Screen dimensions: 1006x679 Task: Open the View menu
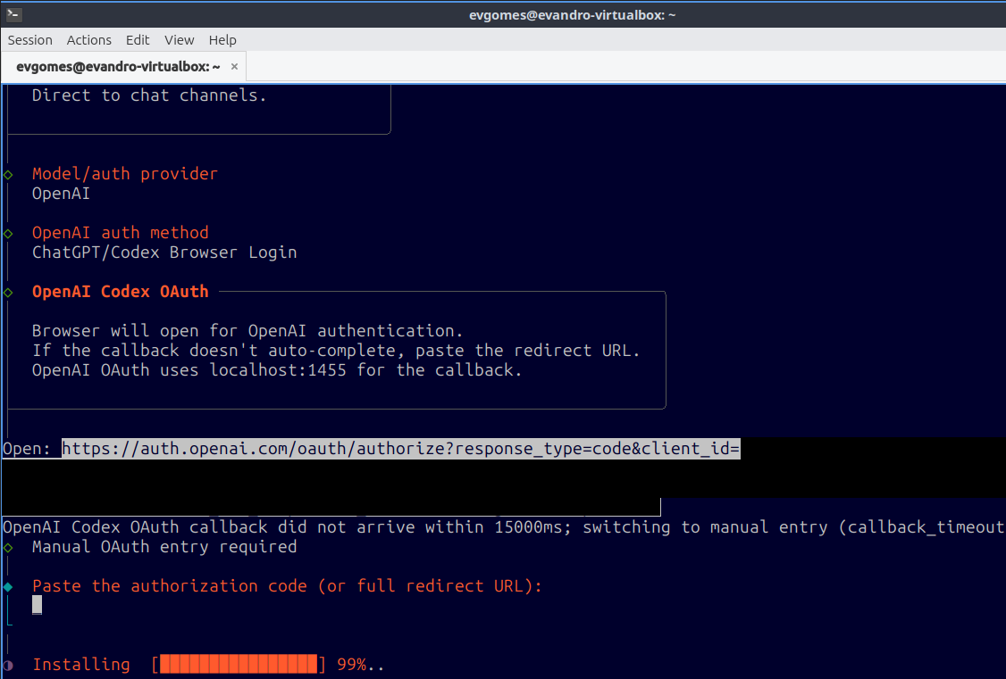[x=179, y=40]
